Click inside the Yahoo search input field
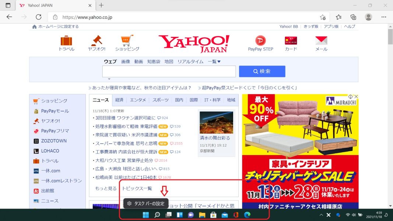393x221 pixels. [169, 71]
